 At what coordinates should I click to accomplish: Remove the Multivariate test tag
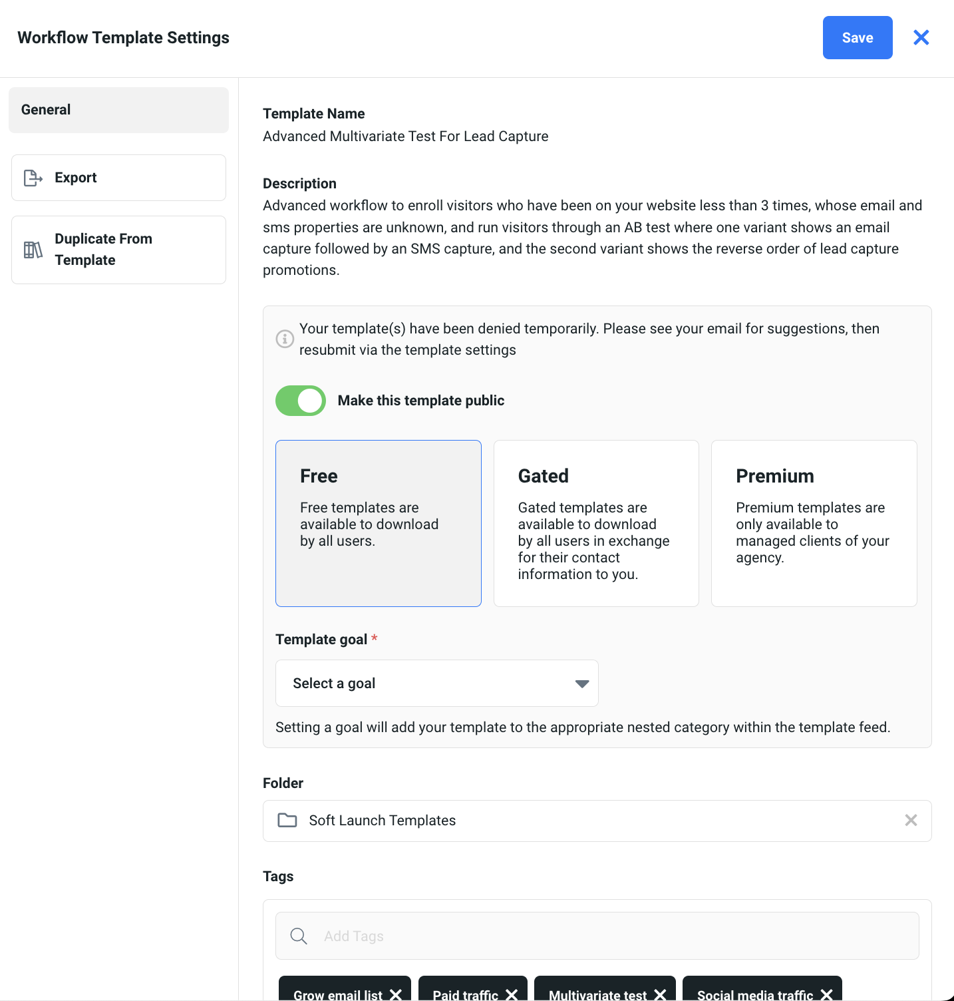(x=660, y=994)
